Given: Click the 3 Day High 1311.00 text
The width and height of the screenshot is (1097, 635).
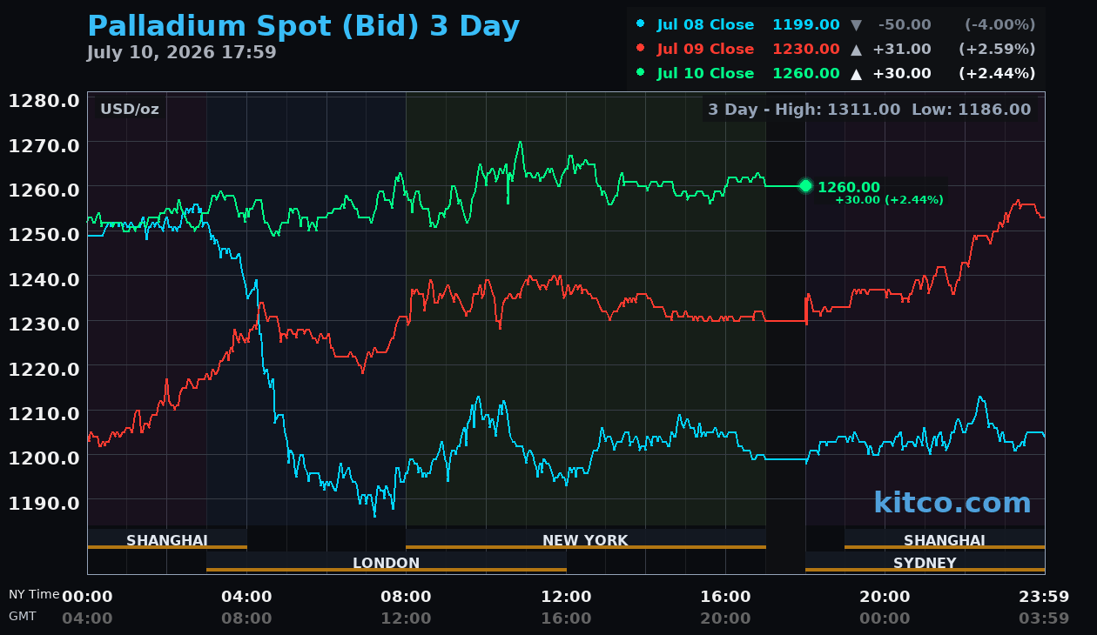Looking at the screenshot, I should pyautogui.click(x=804, y=109).
